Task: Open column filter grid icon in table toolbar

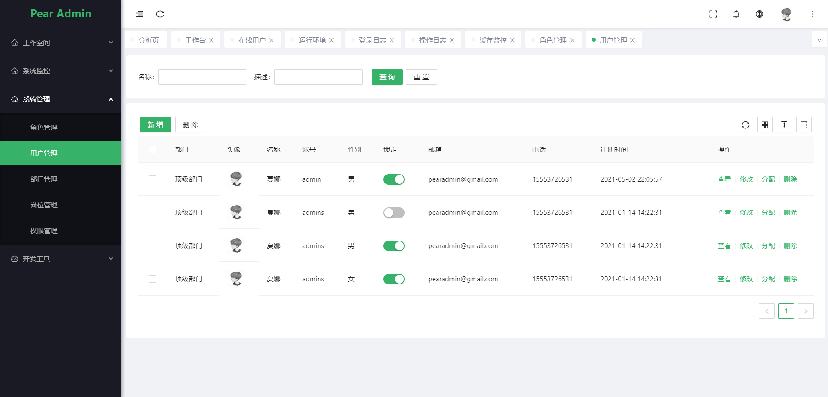Action: pos(765,125)
